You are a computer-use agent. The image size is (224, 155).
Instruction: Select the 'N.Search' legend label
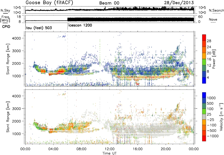point(216,10)
